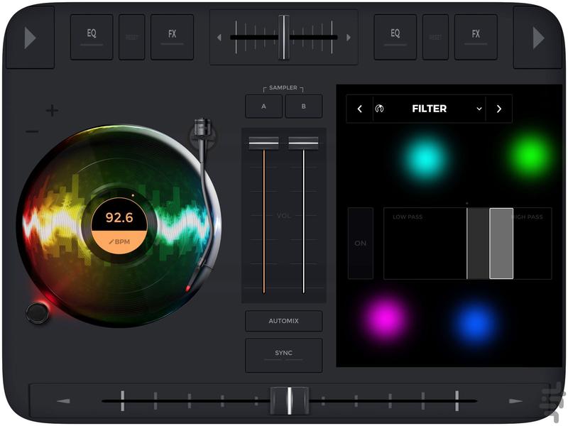The height and width of the screenshot is (426, 568).
Task: Go to the previous effect with left chevron
Action: 360,109
